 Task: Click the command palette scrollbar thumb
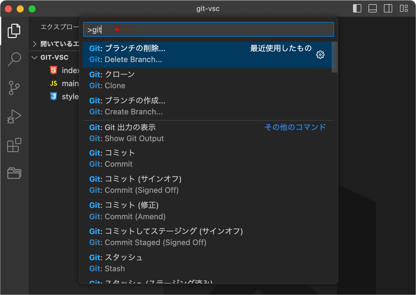(334, 57)
